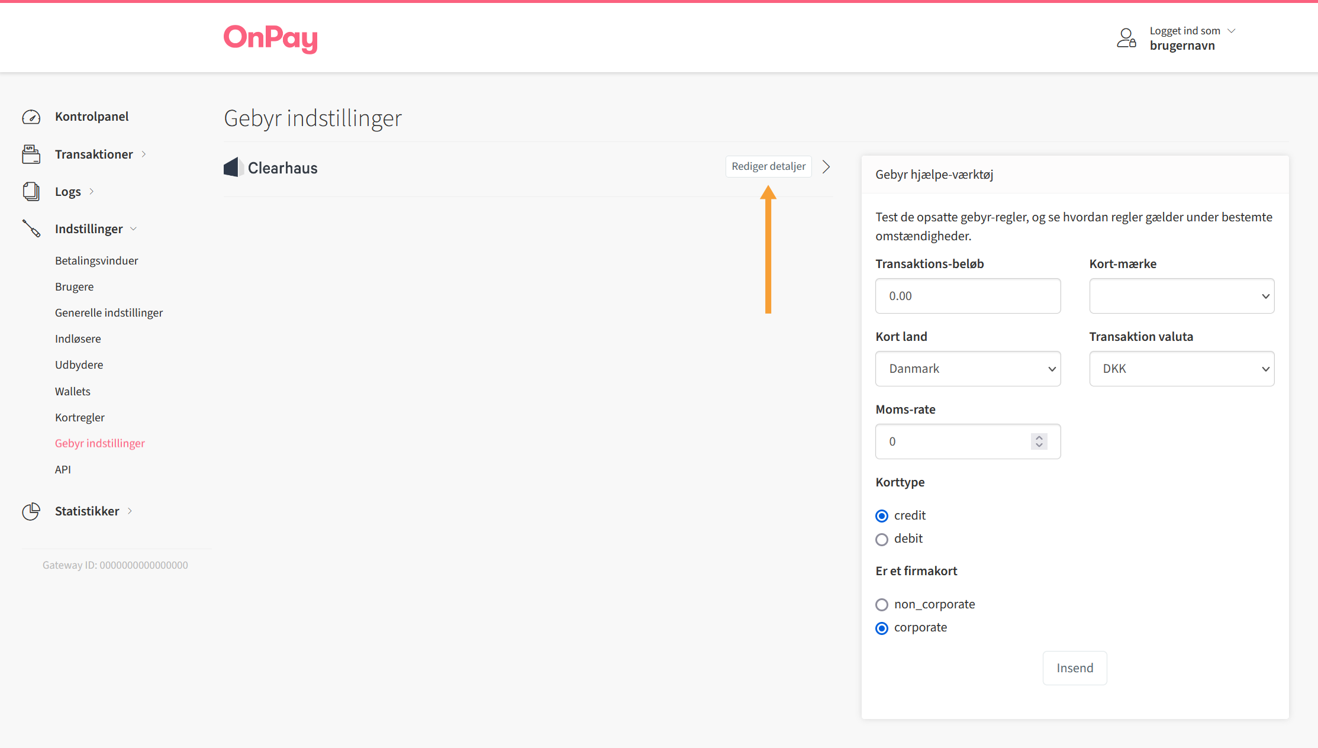Expand the Kort land dropdown
This screenshot has height=748, width=1318.
(x=968, y=367)
